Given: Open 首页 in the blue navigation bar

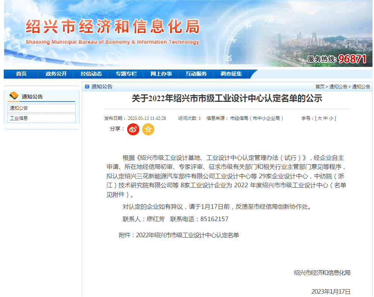Looking at the screenshot, I should pos(21,74).
